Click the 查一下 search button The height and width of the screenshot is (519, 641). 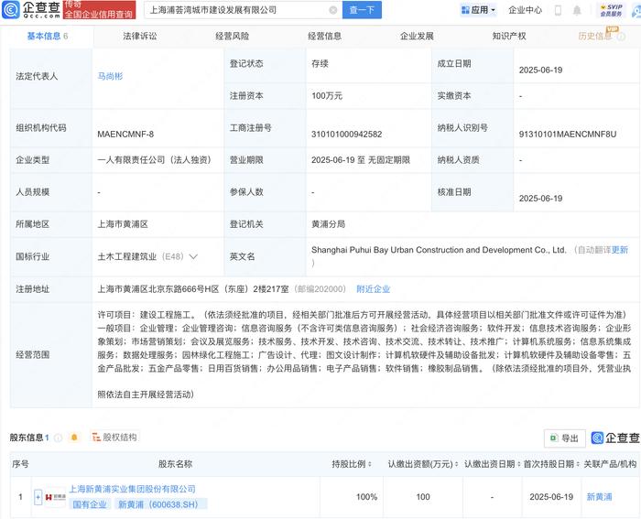(362, 10)
